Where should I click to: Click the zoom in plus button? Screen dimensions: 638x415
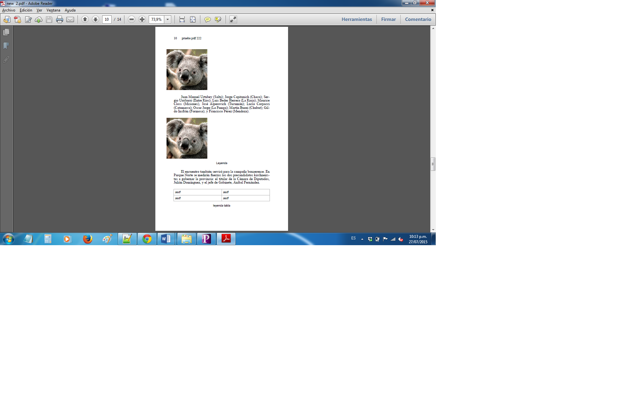click(142, 19)
